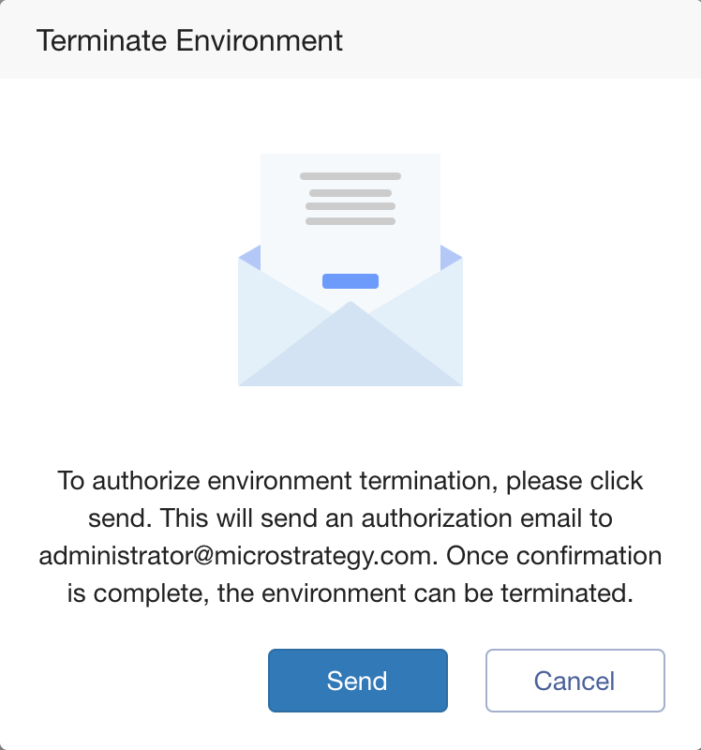Screen dimensions: 701x750
Task: Click the right side panel of the envelope
Action: pyautogui.click(x=425, y=316)
